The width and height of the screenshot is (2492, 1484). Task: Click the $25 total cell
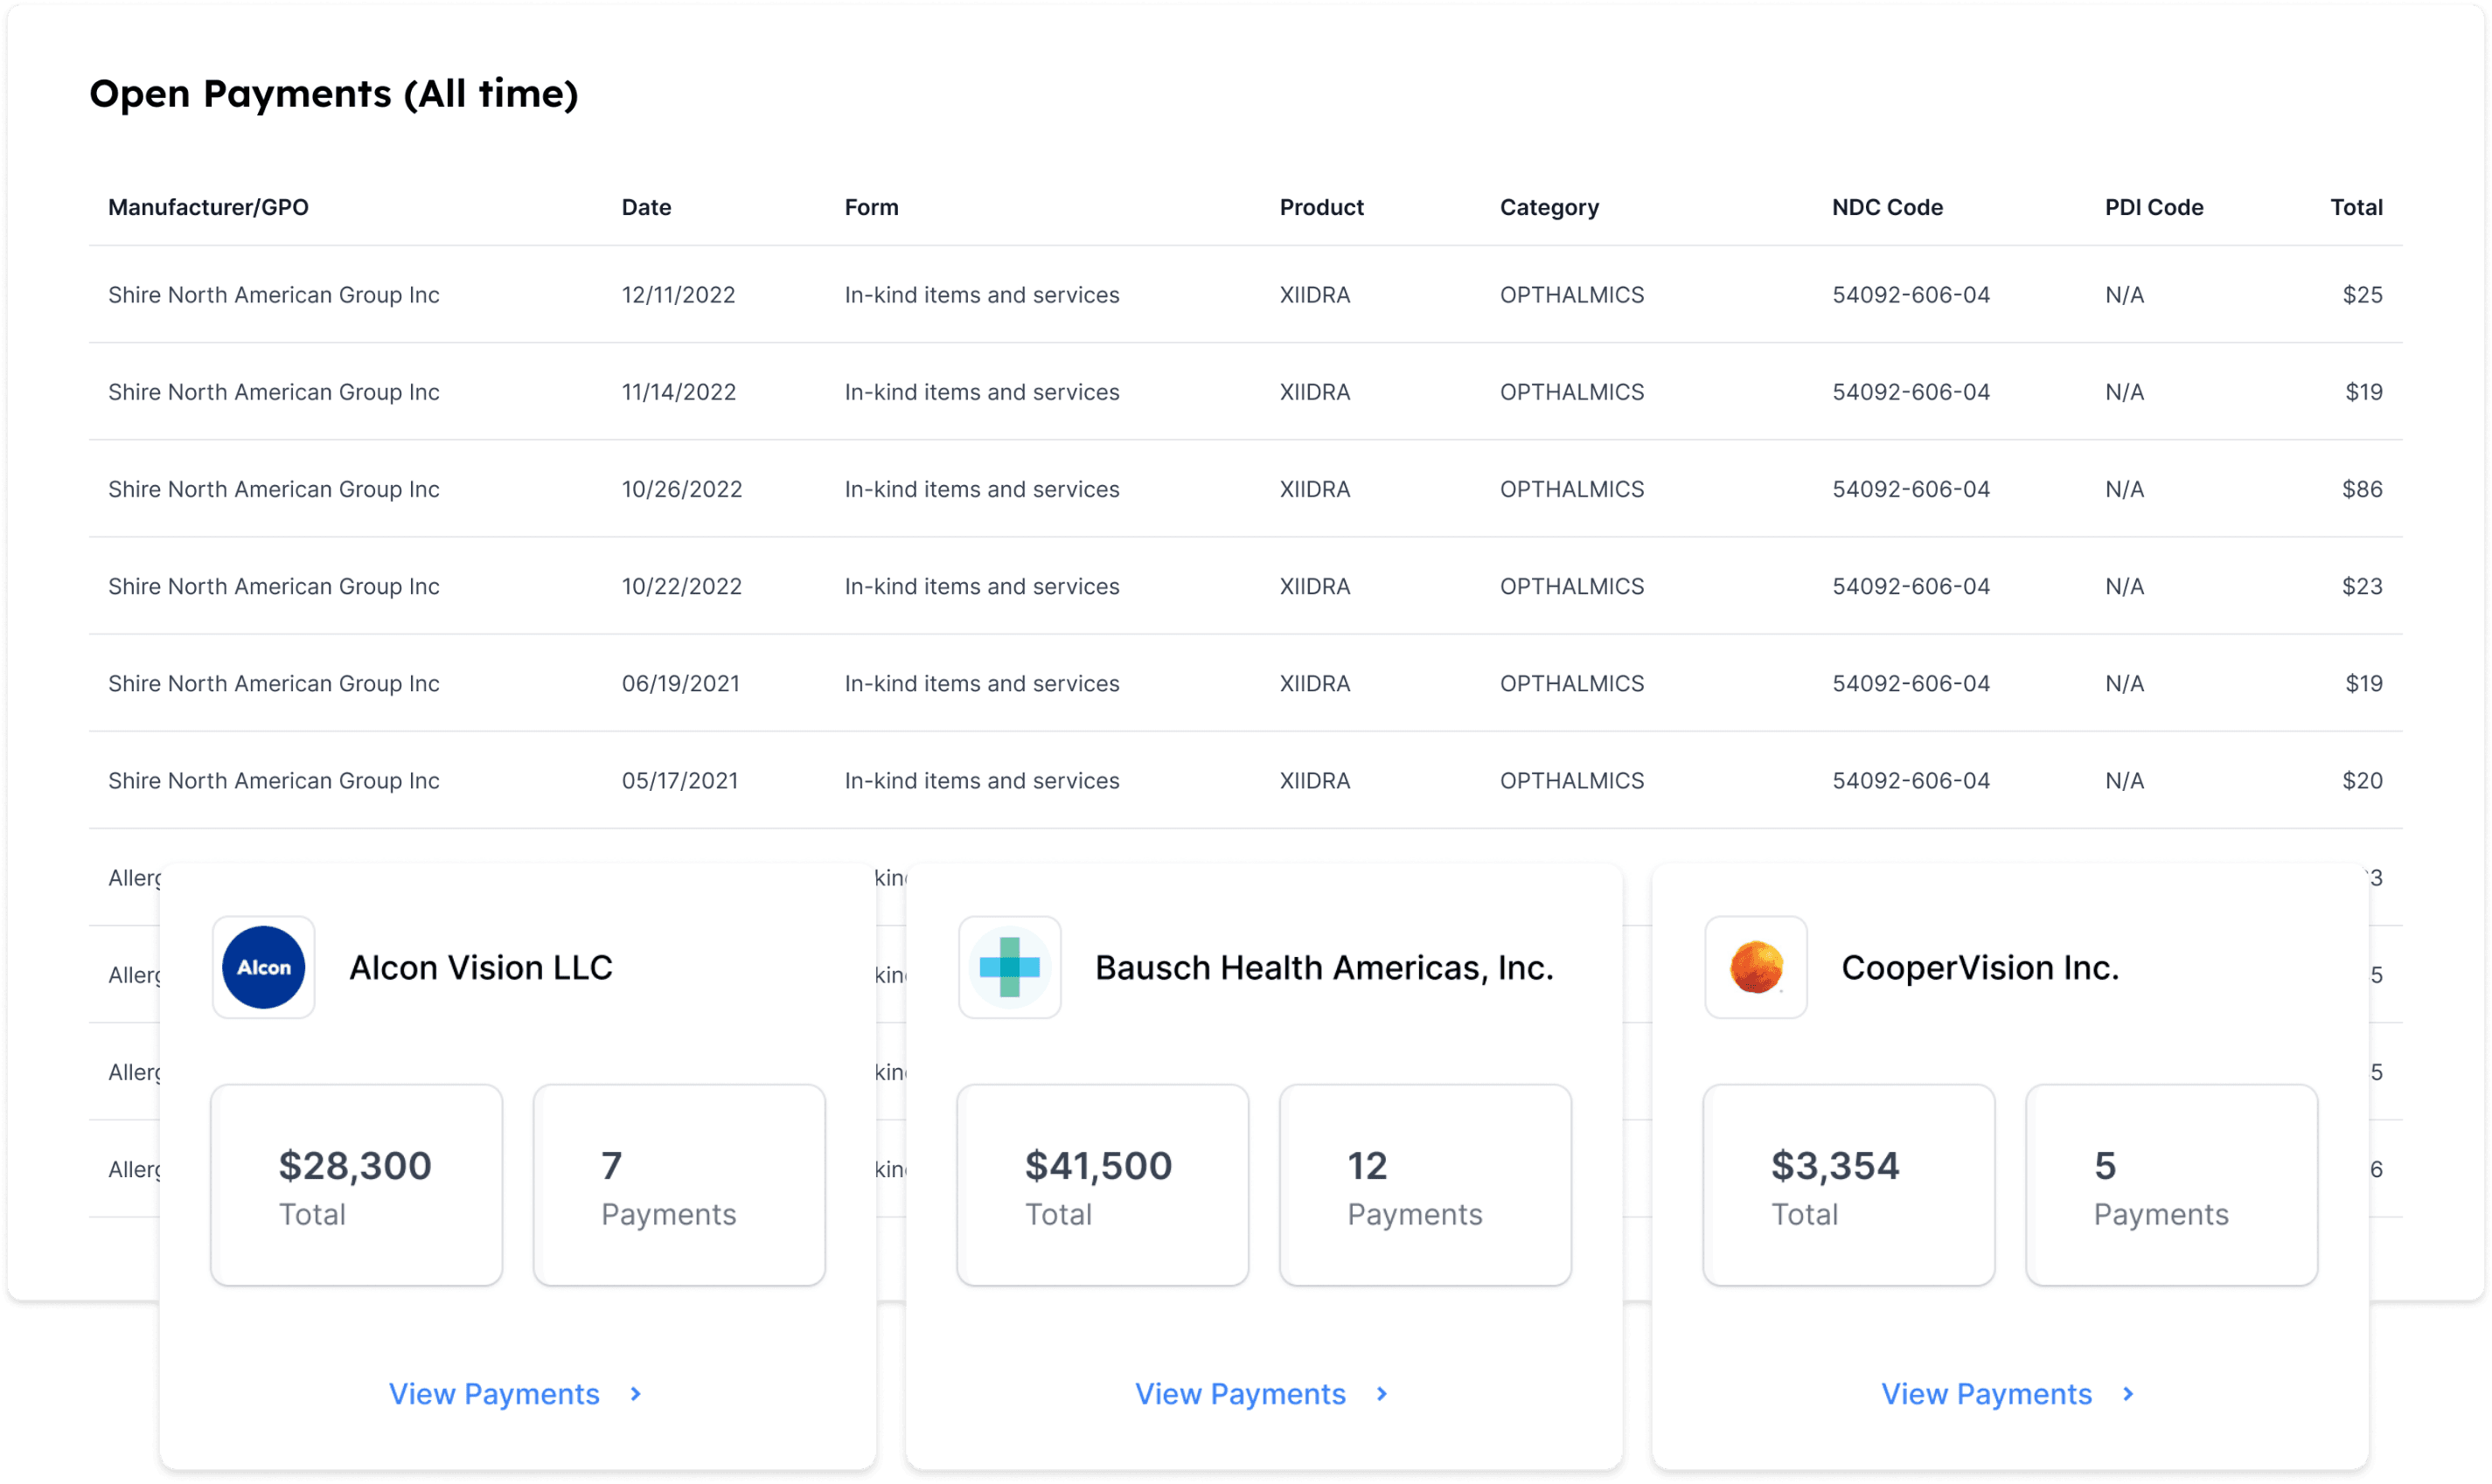(2362, 294)
